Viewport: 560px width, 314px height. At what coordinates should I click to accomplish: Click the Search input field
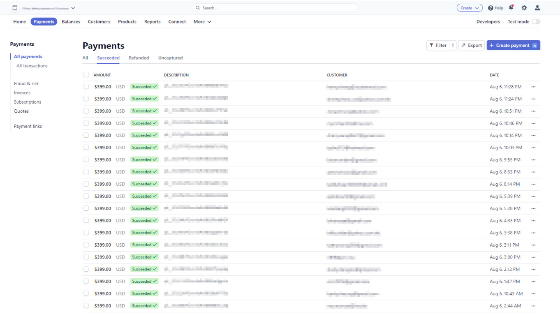(275, 8)
